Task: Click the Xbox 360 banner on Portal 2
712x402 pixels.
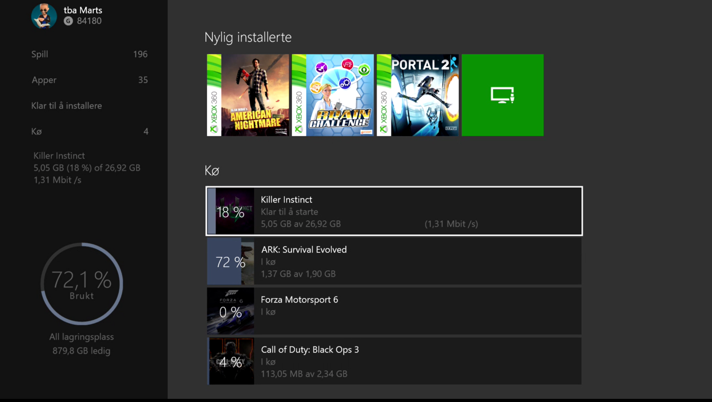Action: coord(384,95)
